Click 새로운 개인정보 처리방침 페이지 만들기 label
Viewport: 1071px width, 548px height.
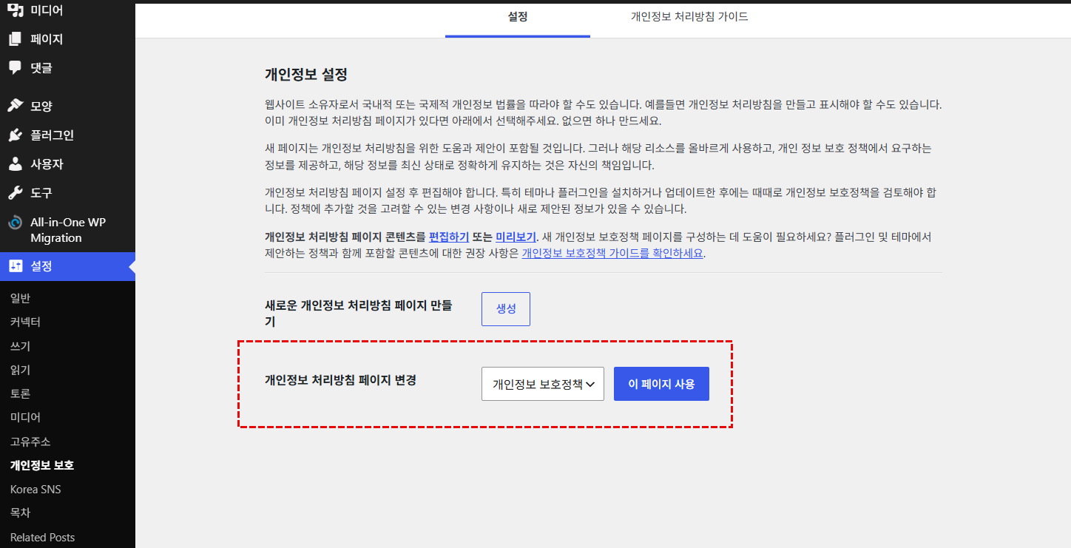pos(359,314)
